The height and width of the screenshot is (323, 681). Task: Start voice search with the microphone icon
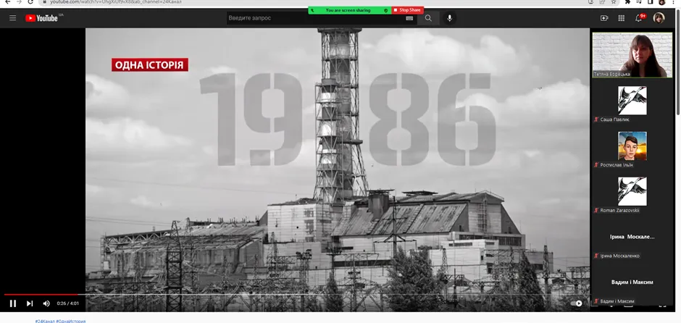pos(449,18)
